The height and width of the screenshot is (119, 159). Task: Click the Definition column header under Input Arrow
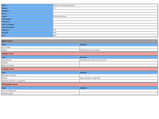(x=119, y=45)
